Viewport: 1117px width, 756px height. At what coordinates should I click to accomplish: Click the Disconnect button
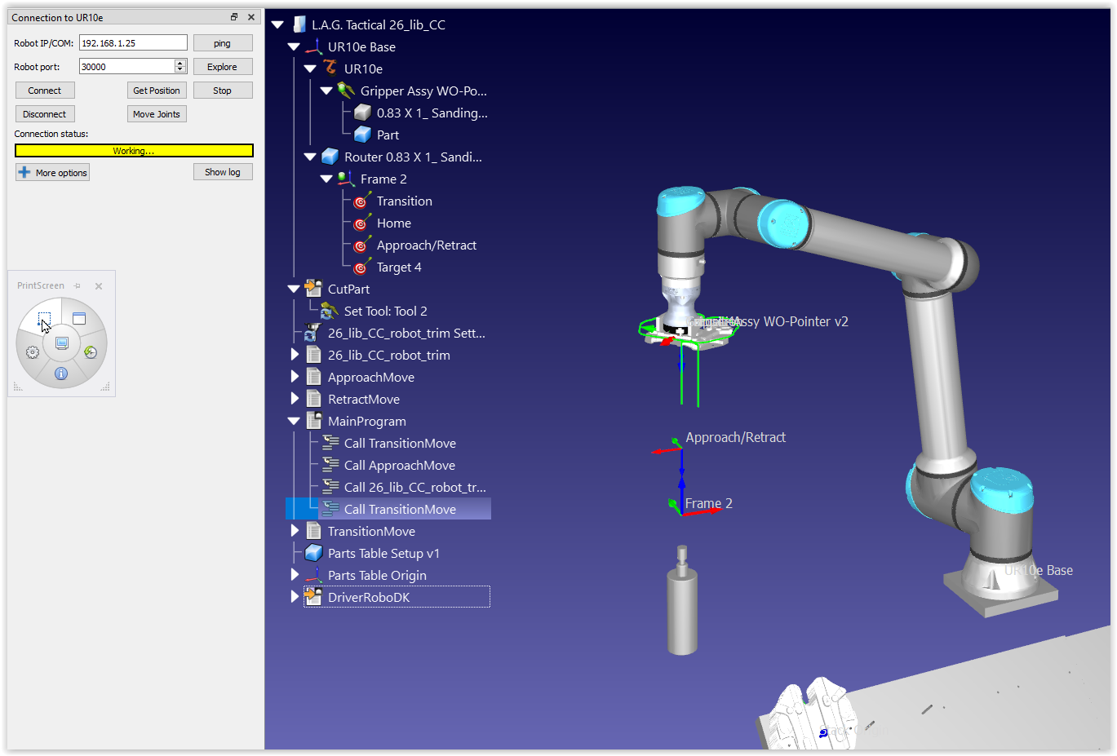pos(45,114)
